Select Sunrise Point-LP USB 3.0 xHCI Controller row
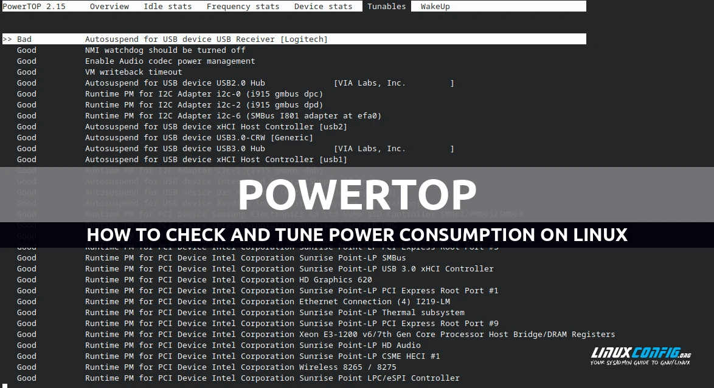The image size is (714, 388). pos(255,268)
